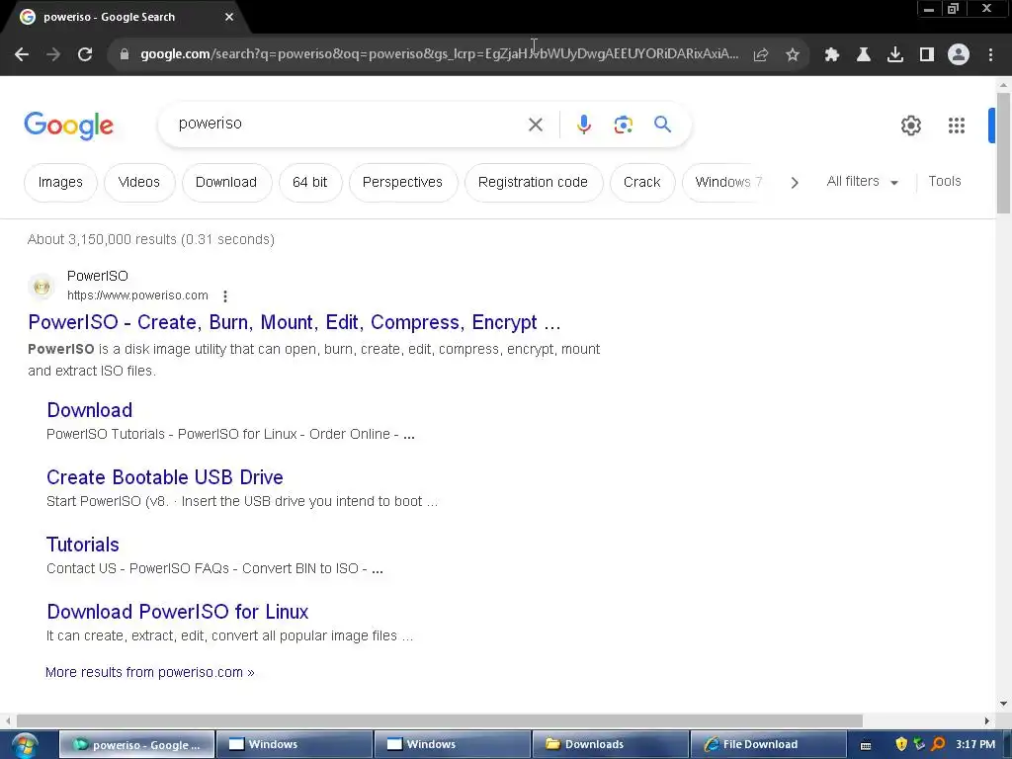Reload the page with the refresh icon
This screenshot has height=759, width=1012.
pos(85,54)
